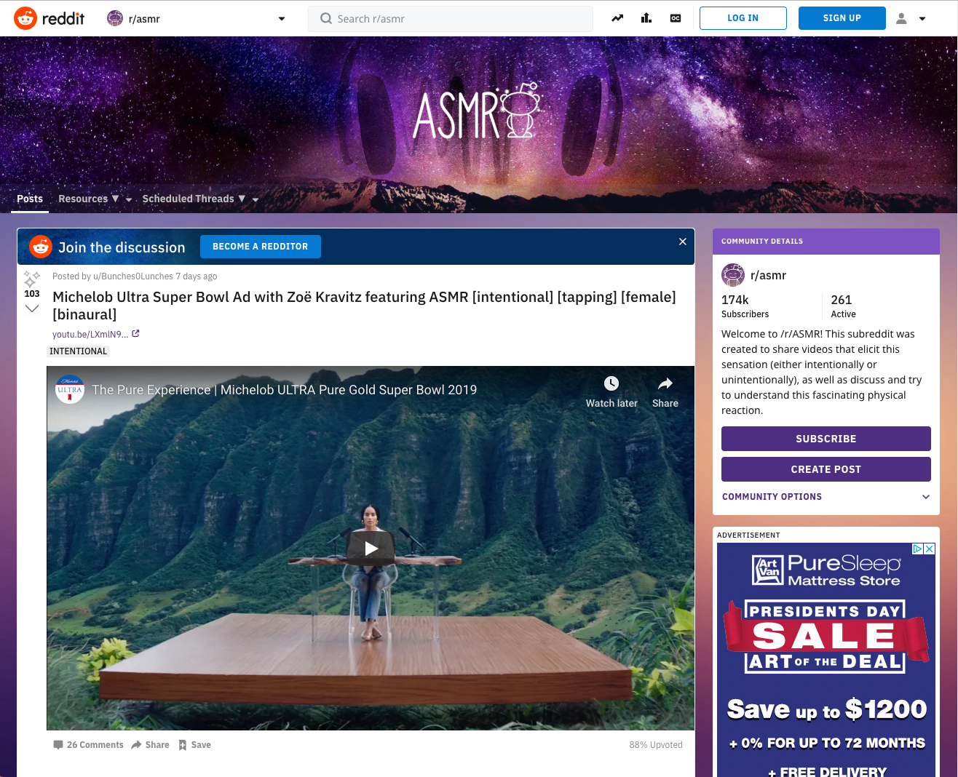
Task: Click the CREATE POST button
Action: coord(826,469)
